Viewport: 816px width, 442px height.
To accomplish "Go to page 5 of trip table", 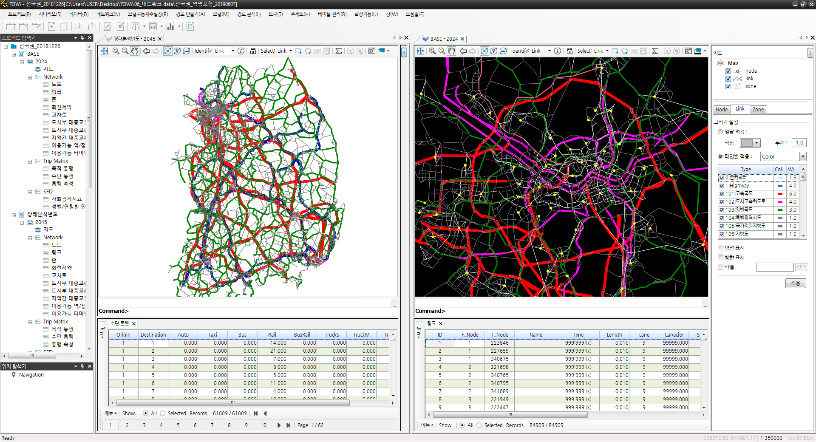I will tap(178, 425).
